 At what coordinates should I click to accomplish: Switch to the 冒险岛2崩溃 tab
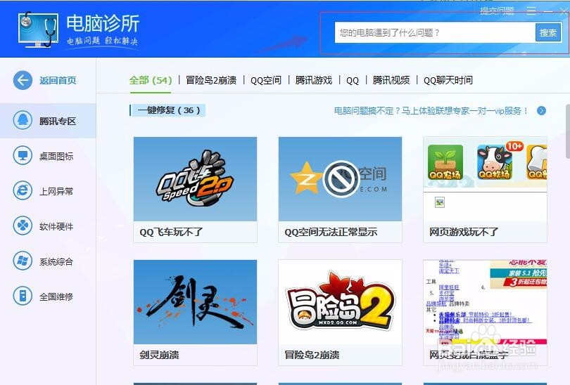pos(211,80)
